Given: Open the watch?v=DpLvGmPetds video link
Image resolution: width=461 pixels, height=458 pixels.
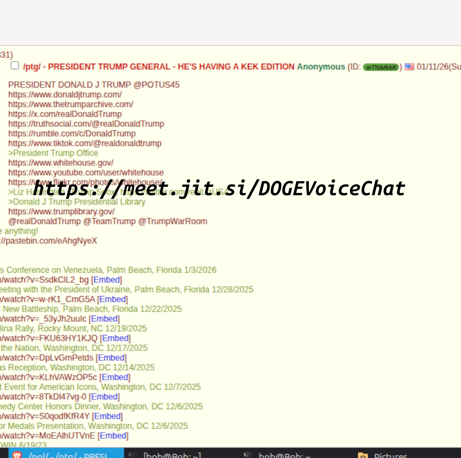Looking at the screenshot, I should coord(47,358).
